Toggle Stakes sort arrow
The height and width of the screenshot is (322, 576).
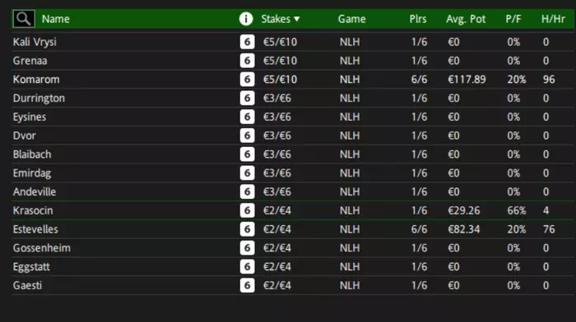point(297,19)
